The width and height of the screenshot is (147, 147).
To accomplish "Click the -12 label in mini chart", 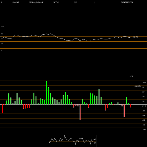I will (x=95, y=139).
